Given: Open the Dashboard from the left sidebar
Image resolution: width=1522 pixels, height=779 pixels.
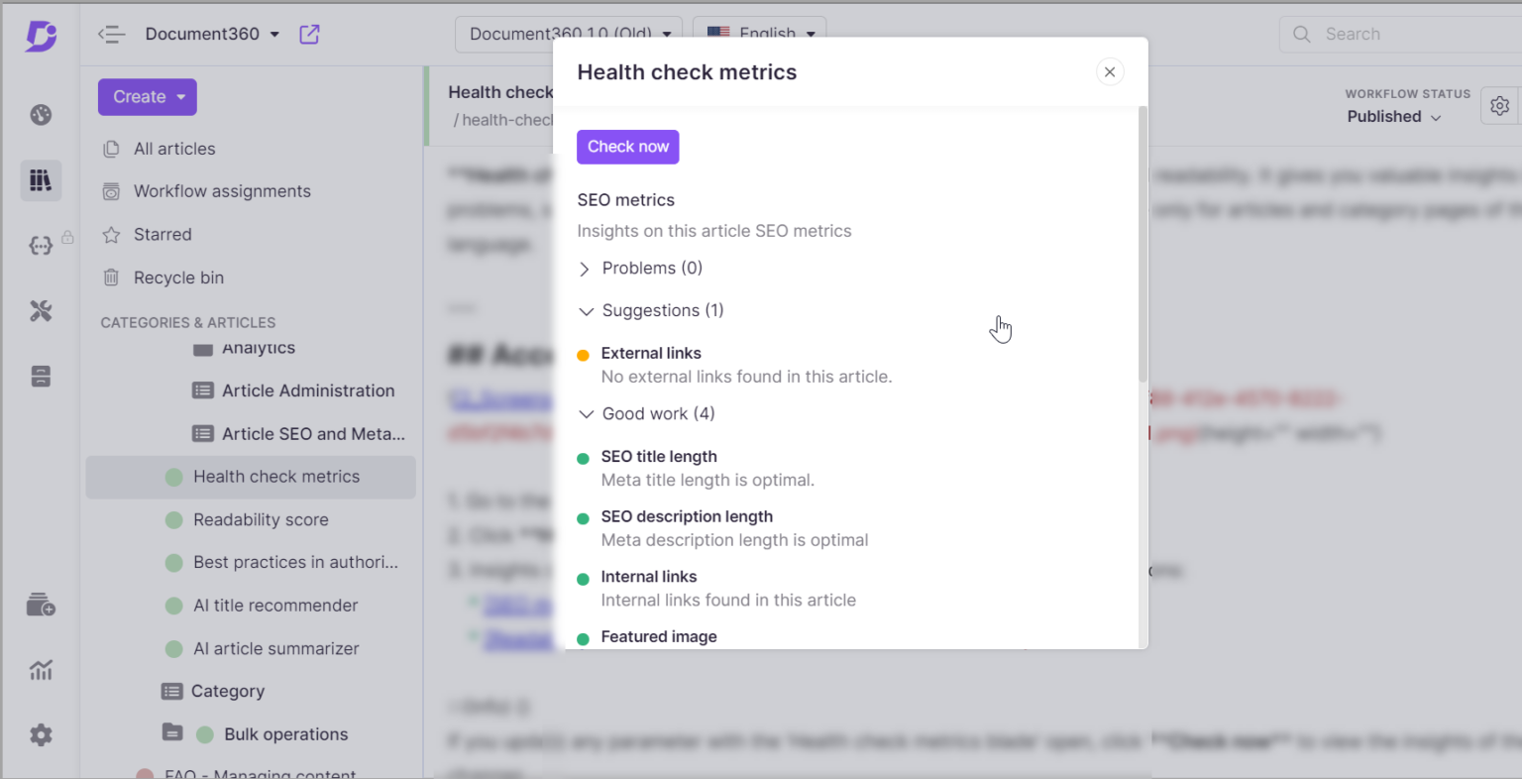Looking at the screenshot, I should pos(41,115).
